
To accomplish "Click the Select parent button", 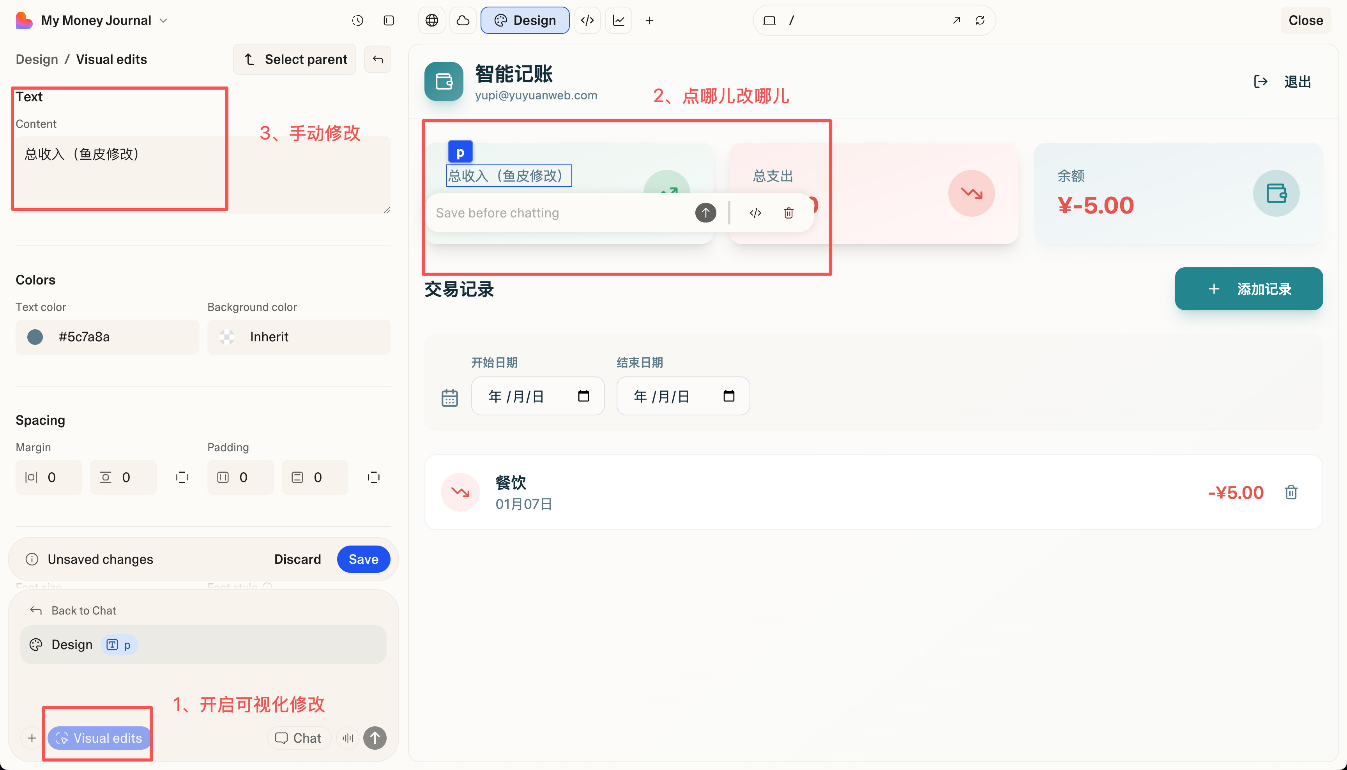I will click(x=295, y=59).
